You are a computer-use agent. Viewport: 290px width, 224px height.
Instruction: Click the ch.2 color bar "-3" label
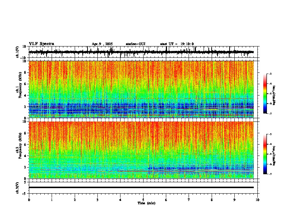[x=270, y=134]
